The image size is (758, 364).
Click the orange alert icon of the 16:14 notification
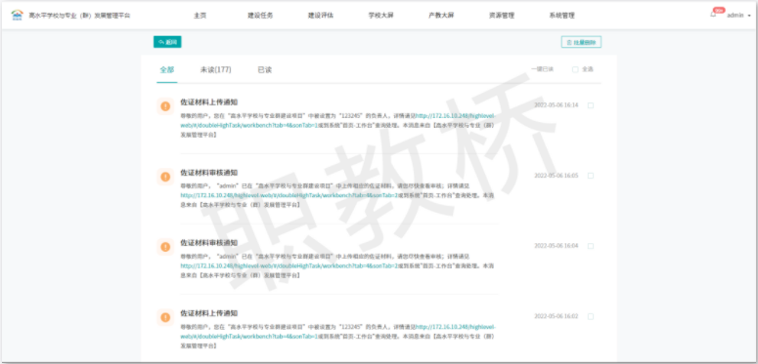click(165, 106)
